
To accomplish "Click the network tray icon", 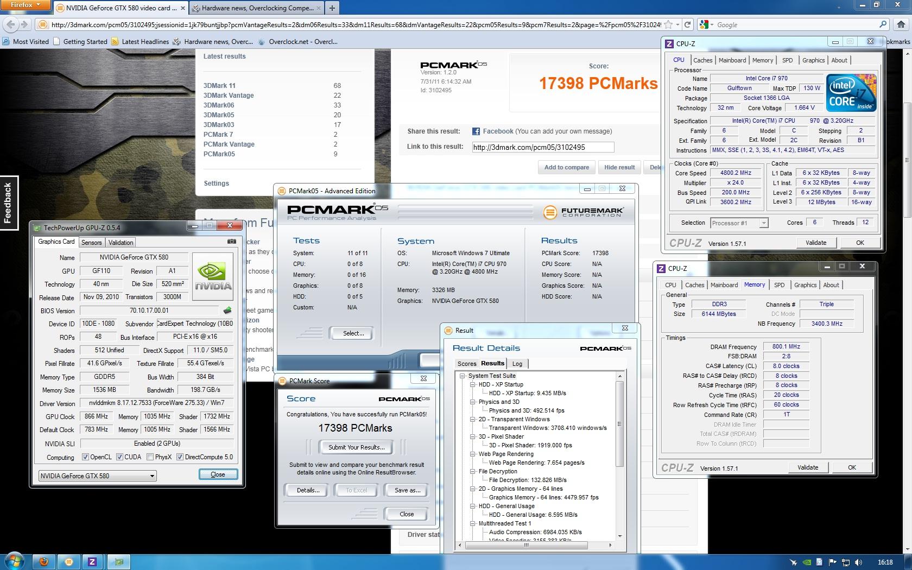I will click(846, 562).
